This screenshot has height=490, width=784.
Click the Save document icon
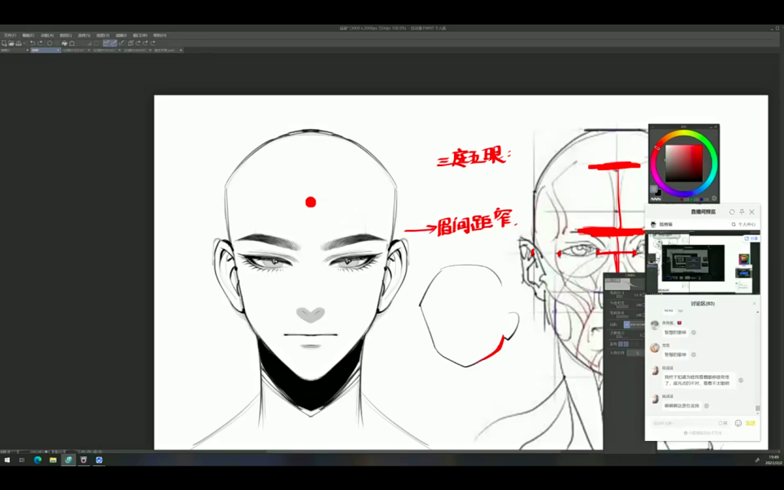(18, 43)
